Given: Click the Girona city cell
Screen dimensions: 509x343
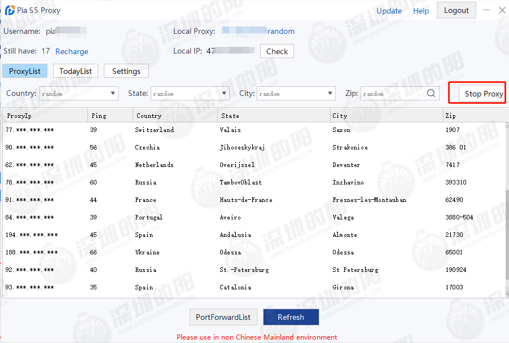Looking at the screenshot, I should click(343, 288).
